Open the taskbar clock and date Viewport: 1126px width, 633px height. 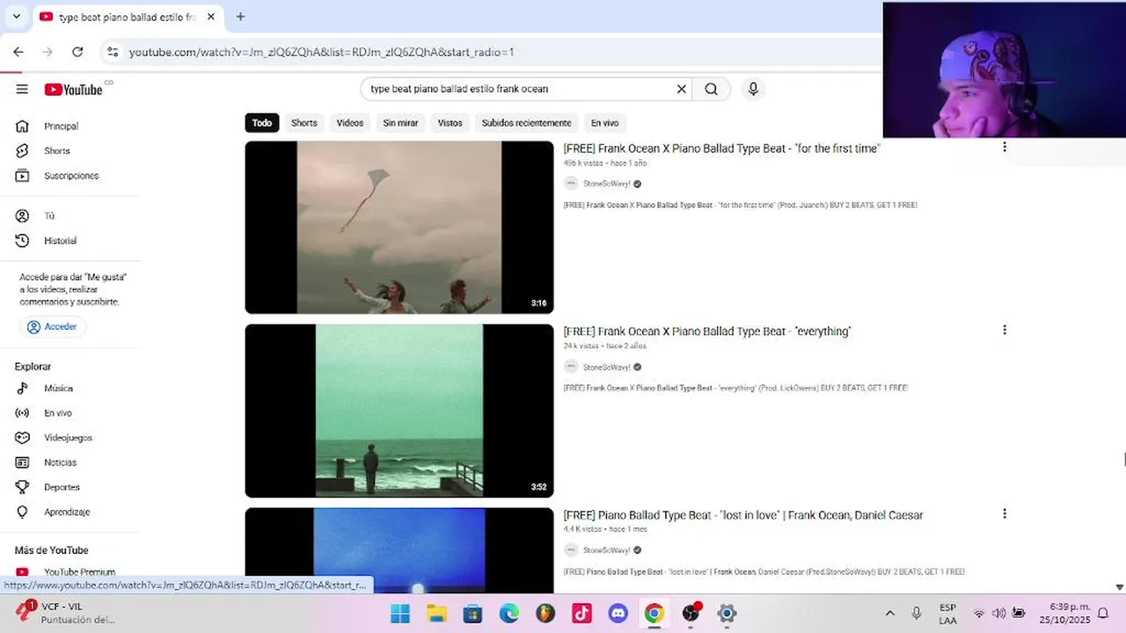point(1064,613)
